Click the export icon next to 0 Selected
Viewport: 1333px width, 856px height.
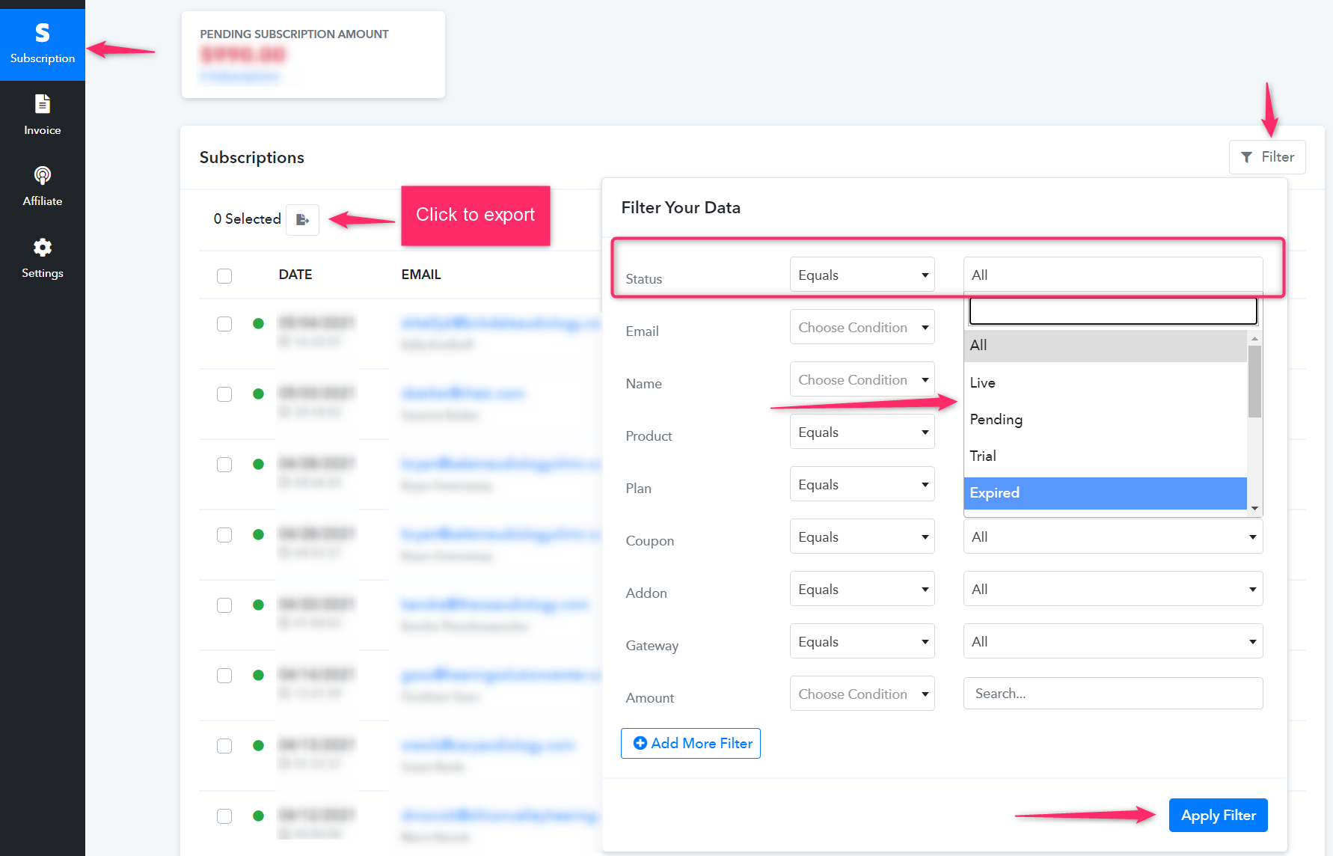(302, 219)
